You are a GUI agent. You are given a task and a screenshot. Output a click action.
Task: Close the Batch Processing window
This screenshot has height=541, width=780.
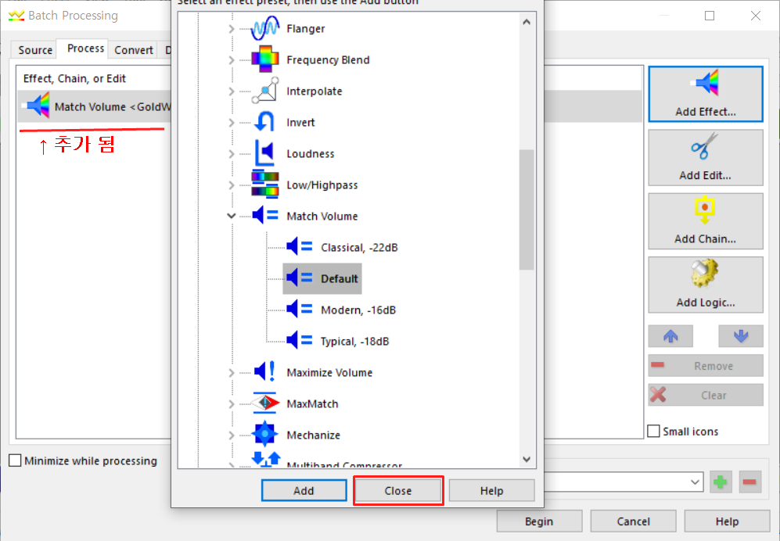(x=756, y=16)
